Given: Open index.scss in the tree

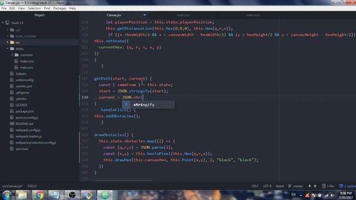Looking at the screenshot, I should pyautogui.click(x=27, y=61).
